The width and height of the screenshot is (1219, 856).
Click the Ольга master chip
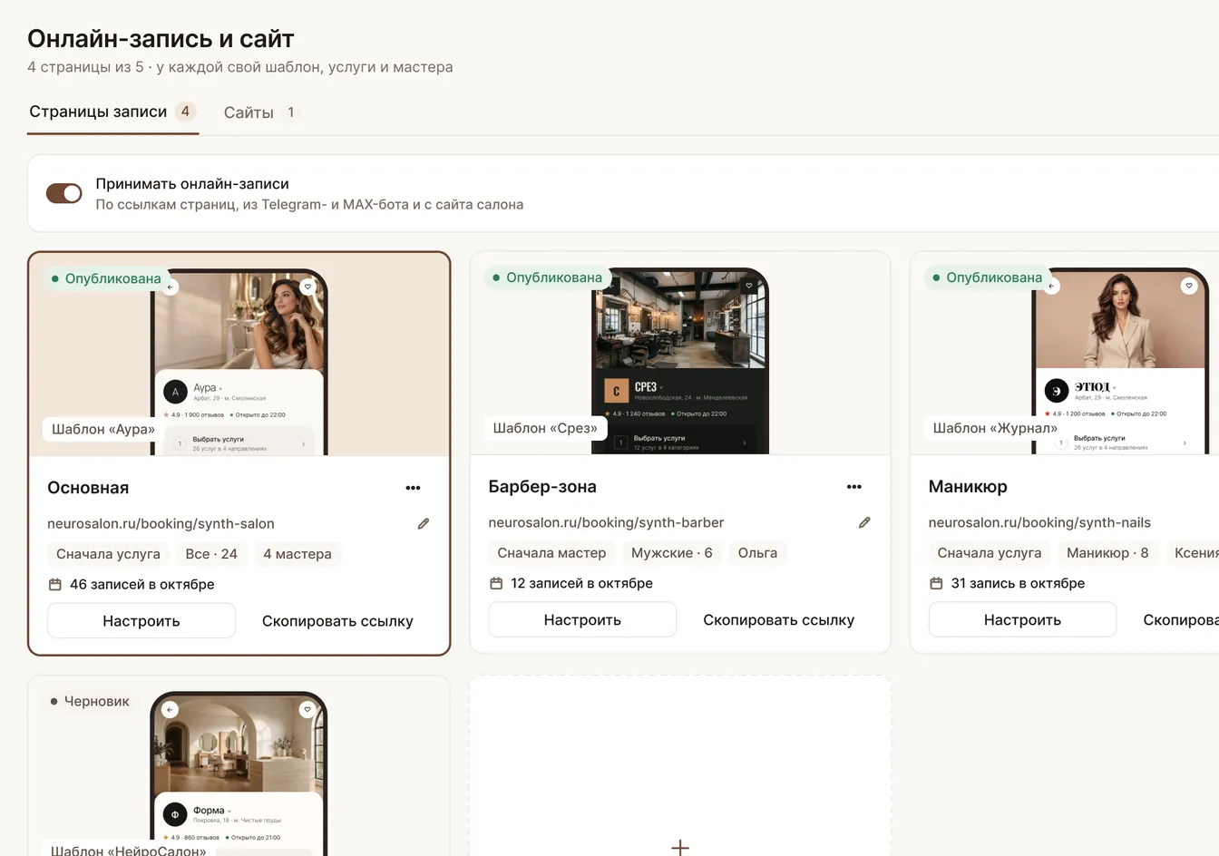point(757,553)
